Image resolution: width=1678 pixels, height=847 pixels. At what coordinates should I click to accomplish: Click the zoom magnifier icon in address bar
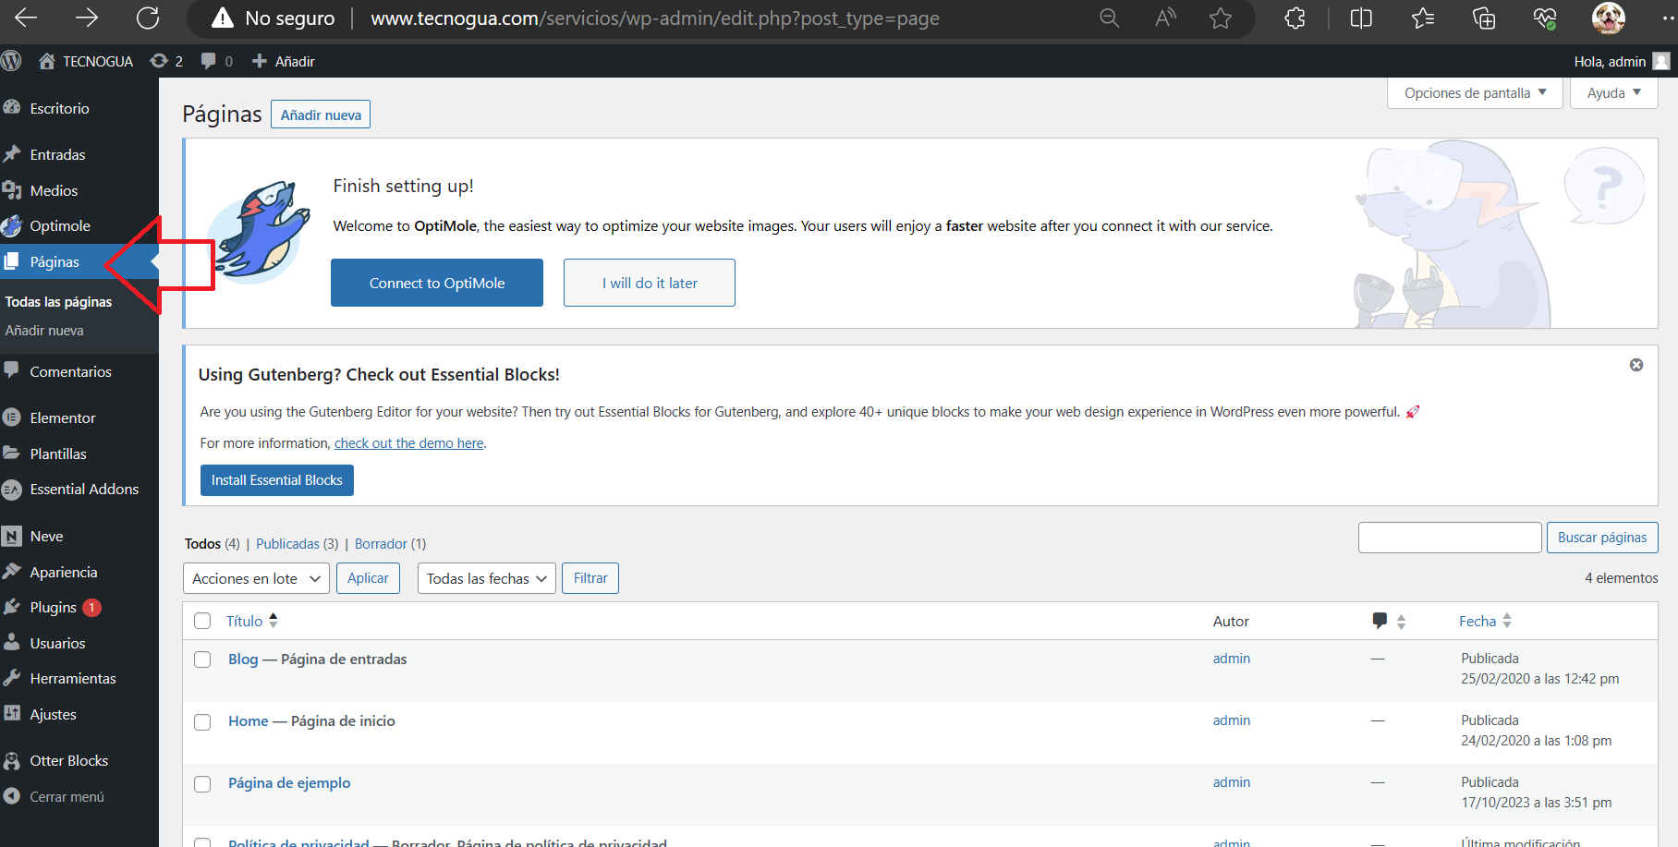pyautogui.click(x=1109, y=18)
